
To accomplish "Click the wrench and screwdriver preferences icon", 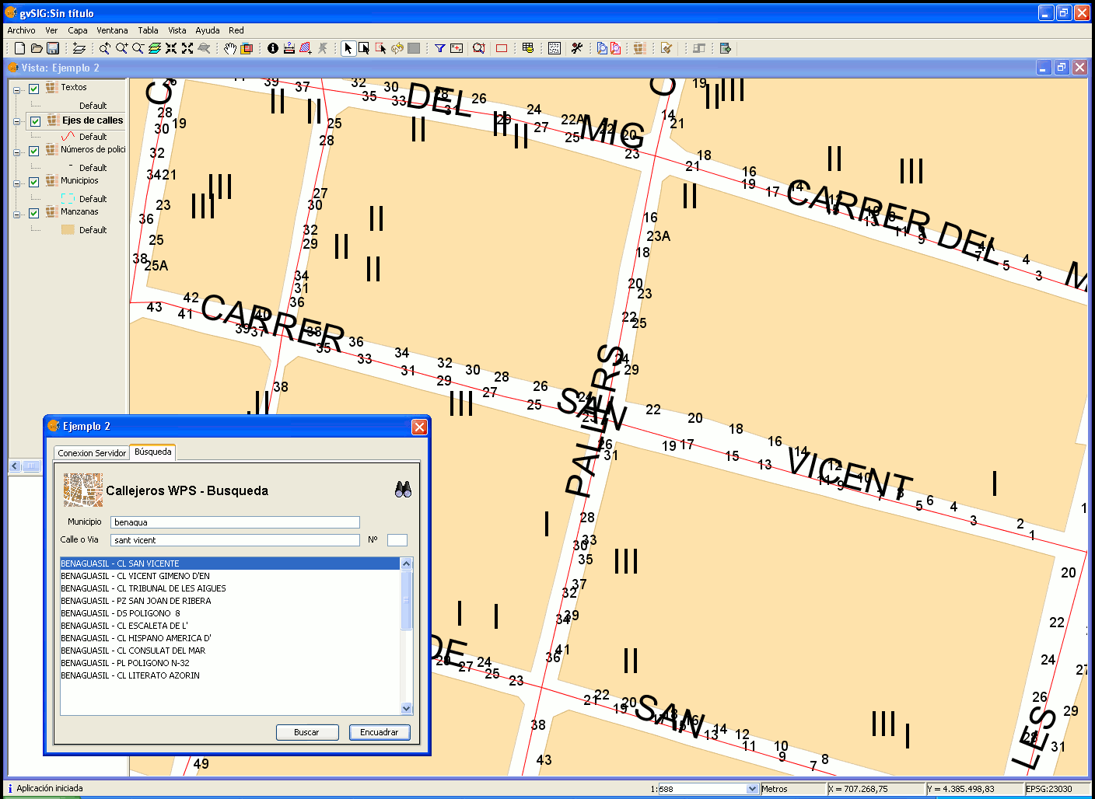I will click(577, 48).
